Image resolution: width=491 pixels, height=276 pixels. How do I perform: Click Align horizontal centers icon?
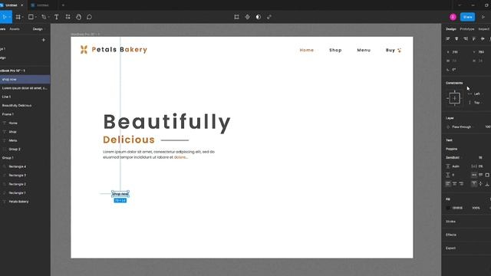(x=456, y=38)
